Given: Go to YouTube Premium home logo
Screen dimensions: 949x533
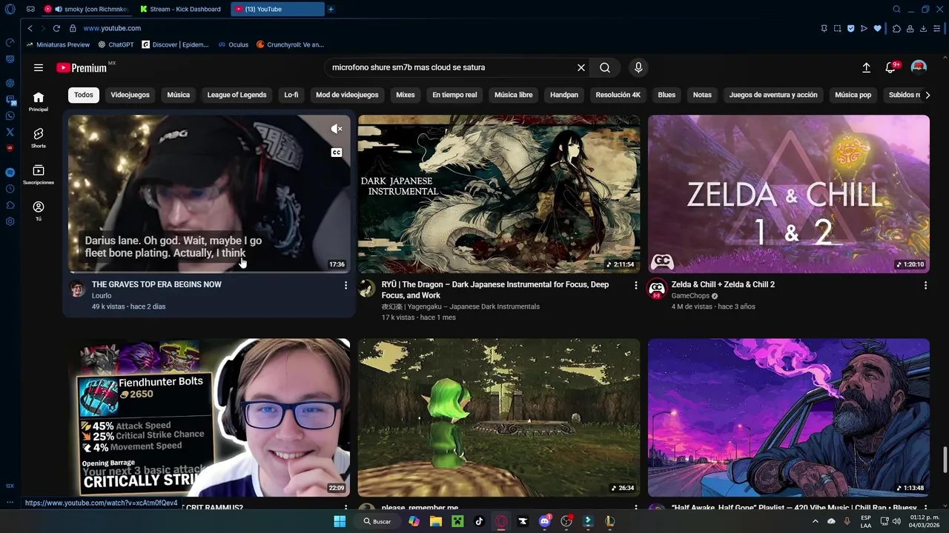Looking at the screenshot, I should point(82,67).
